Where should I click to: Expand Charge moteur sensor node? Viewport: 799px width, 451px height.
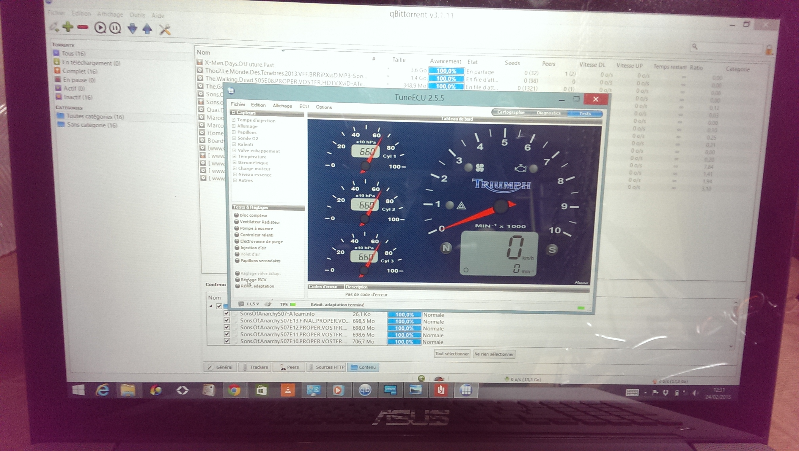(x=235, y=168)
